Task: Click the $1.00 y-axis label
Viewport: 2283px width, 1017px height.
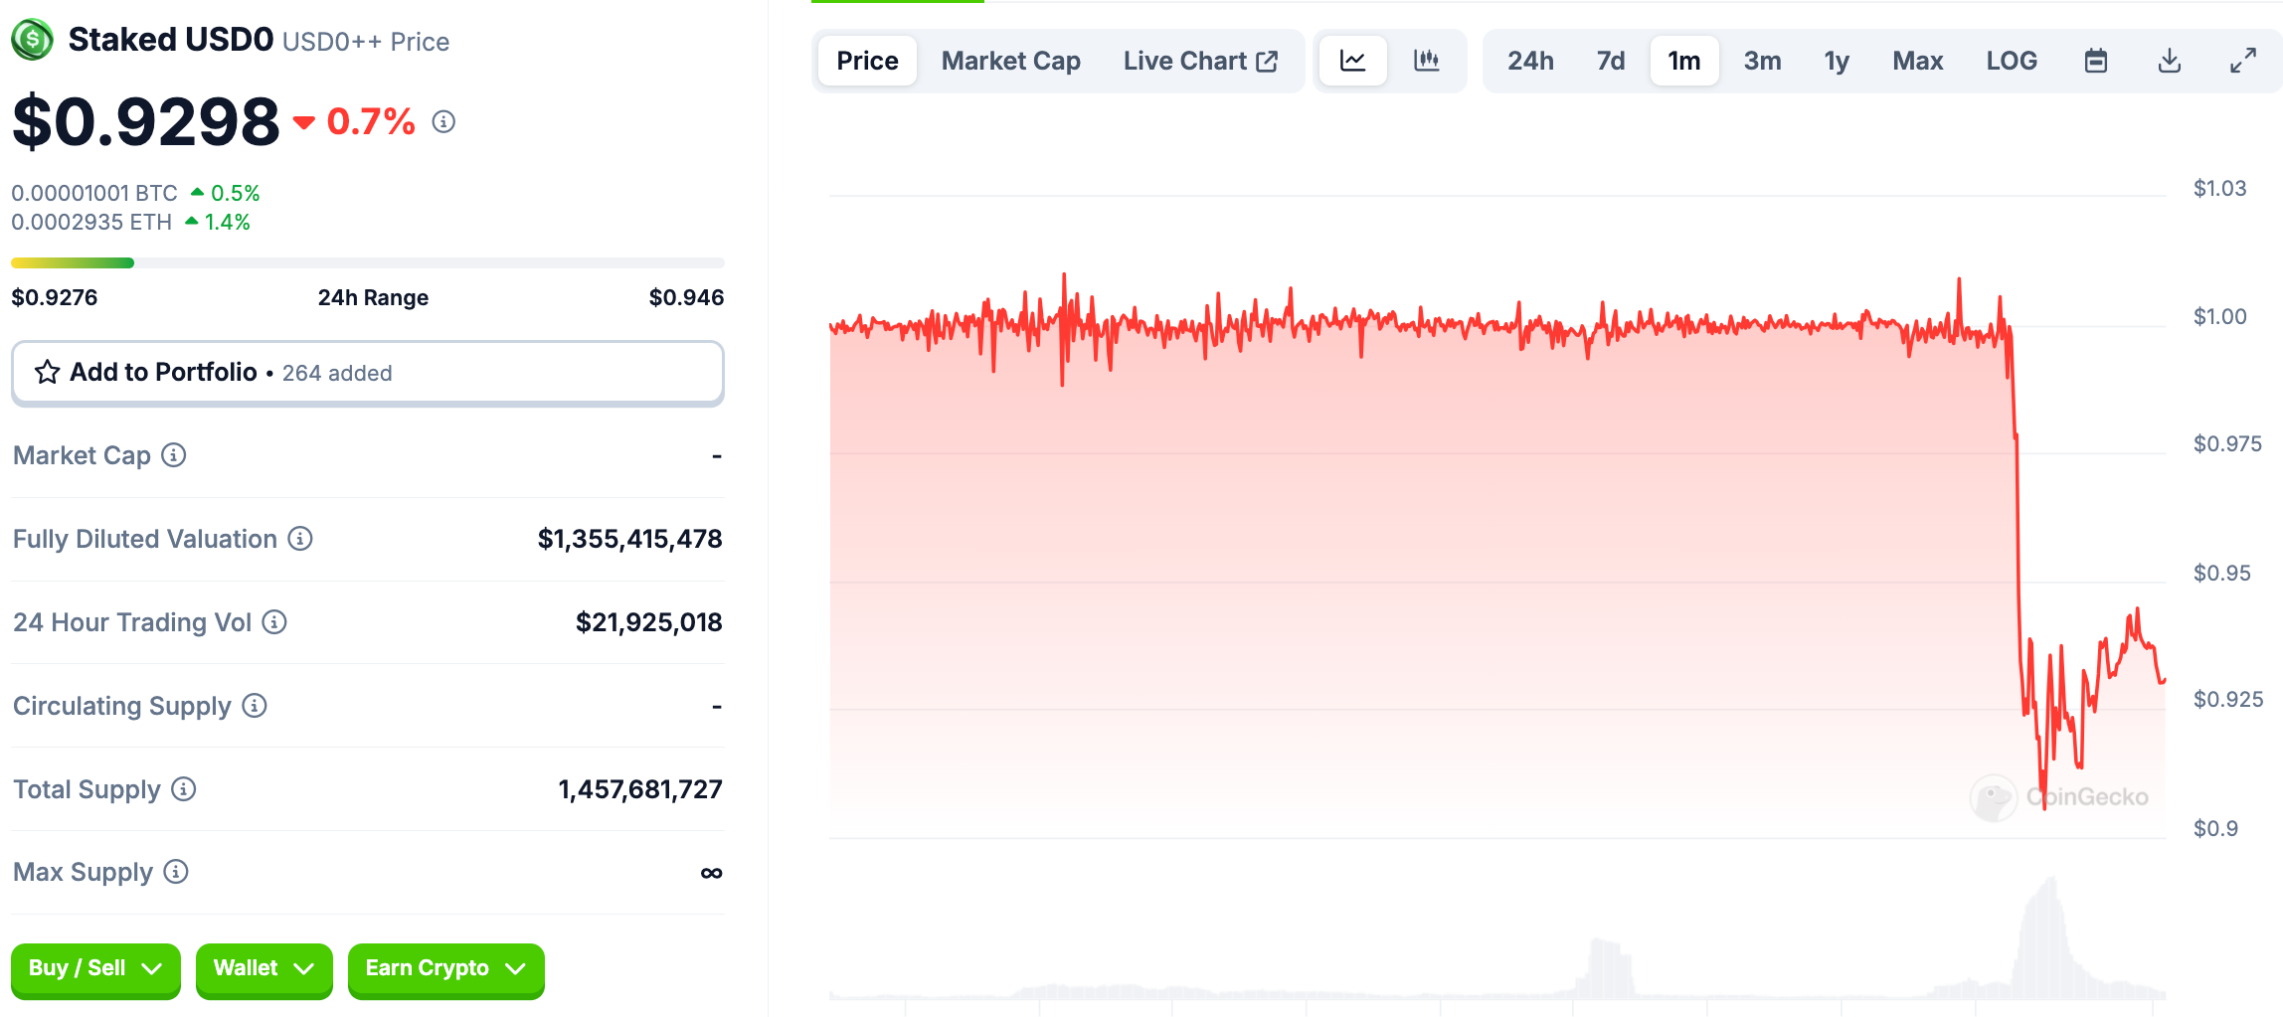Action: coord(2219,316)
